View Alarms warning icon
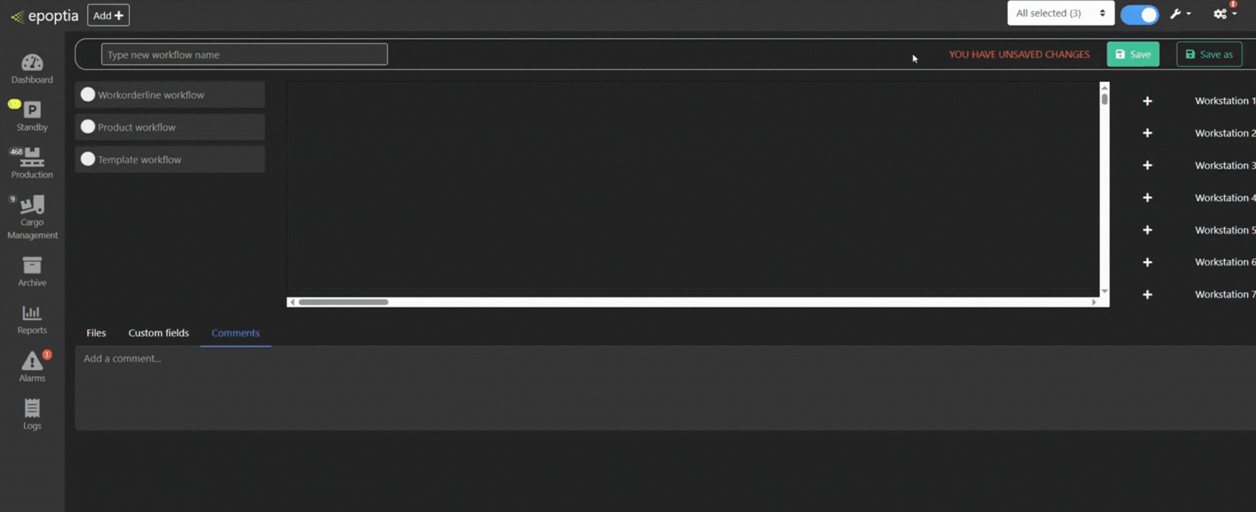The image size is (1256, 512). point(32,361)
